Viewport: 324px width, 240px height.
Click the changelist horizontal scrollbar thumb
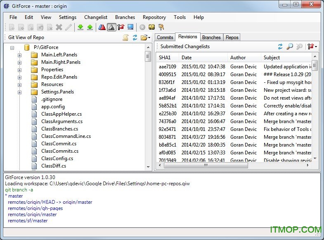206,165
